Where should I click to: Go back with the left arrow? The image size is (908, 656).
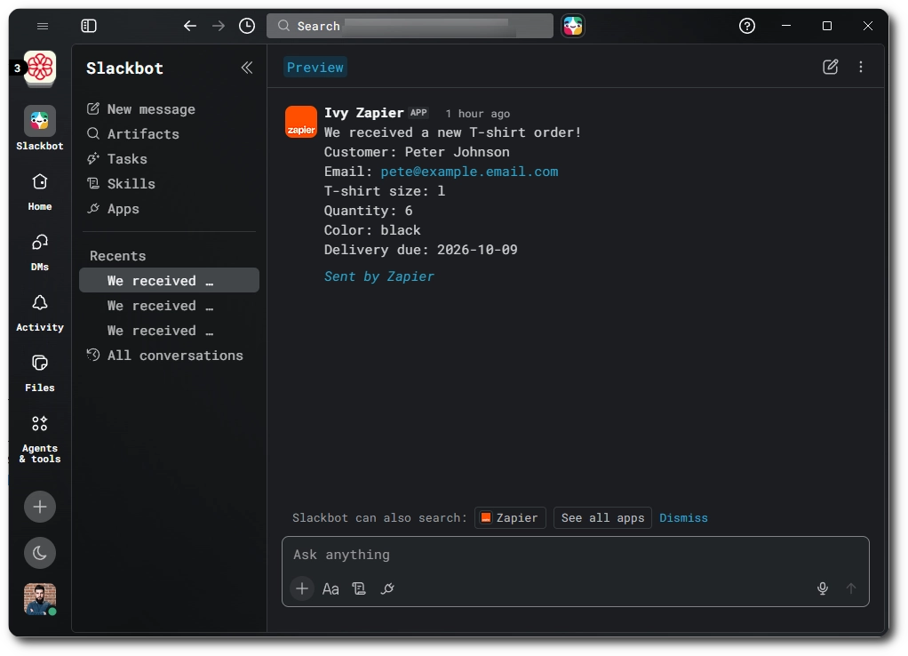click(x=190, y=26)
